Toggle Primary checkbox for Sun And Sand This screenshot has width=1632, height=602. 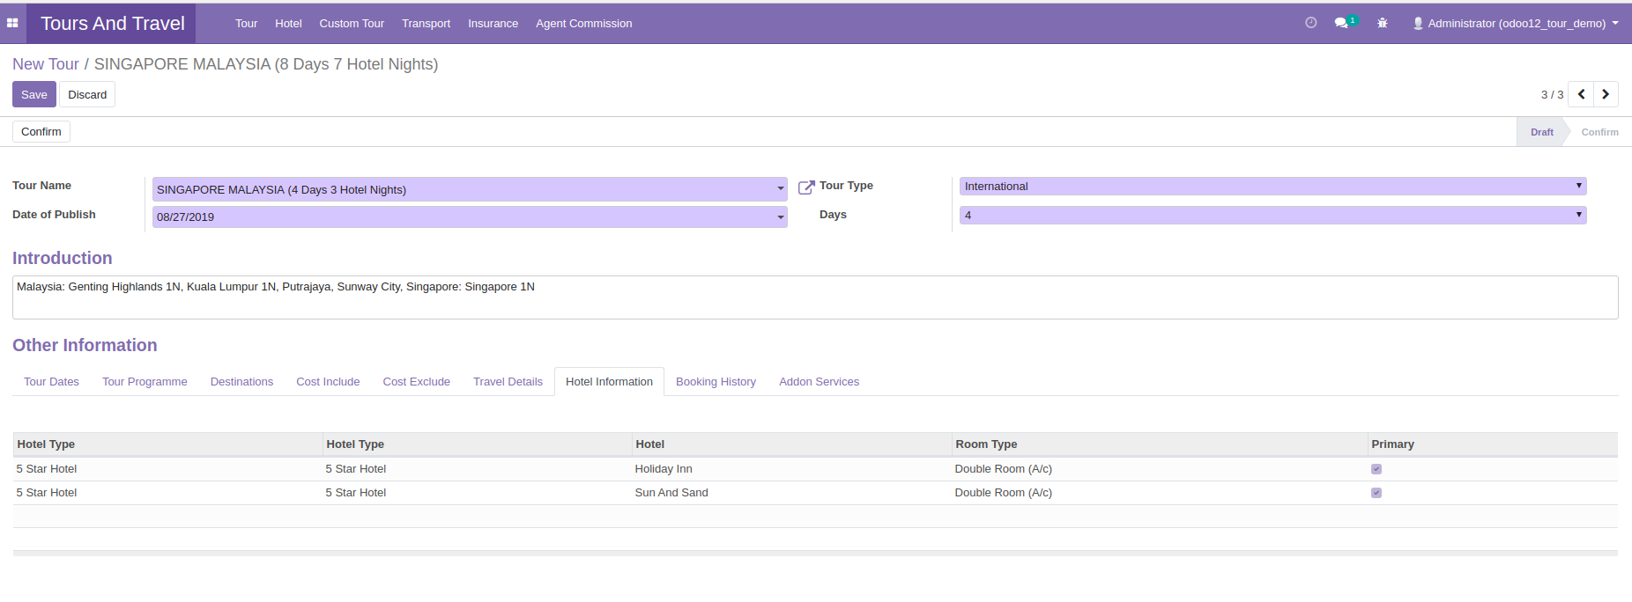pos(1376,493)
